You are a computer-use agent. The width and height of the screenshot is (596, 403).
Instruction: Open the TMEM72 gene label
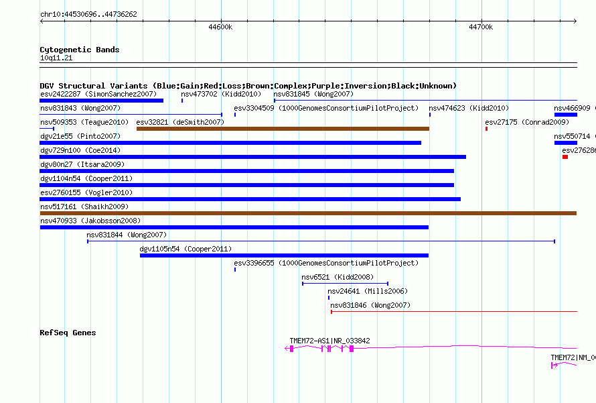573,357
